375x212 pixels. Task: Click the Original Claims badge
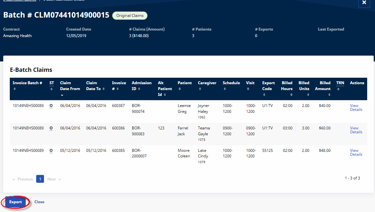pos(130,16)
